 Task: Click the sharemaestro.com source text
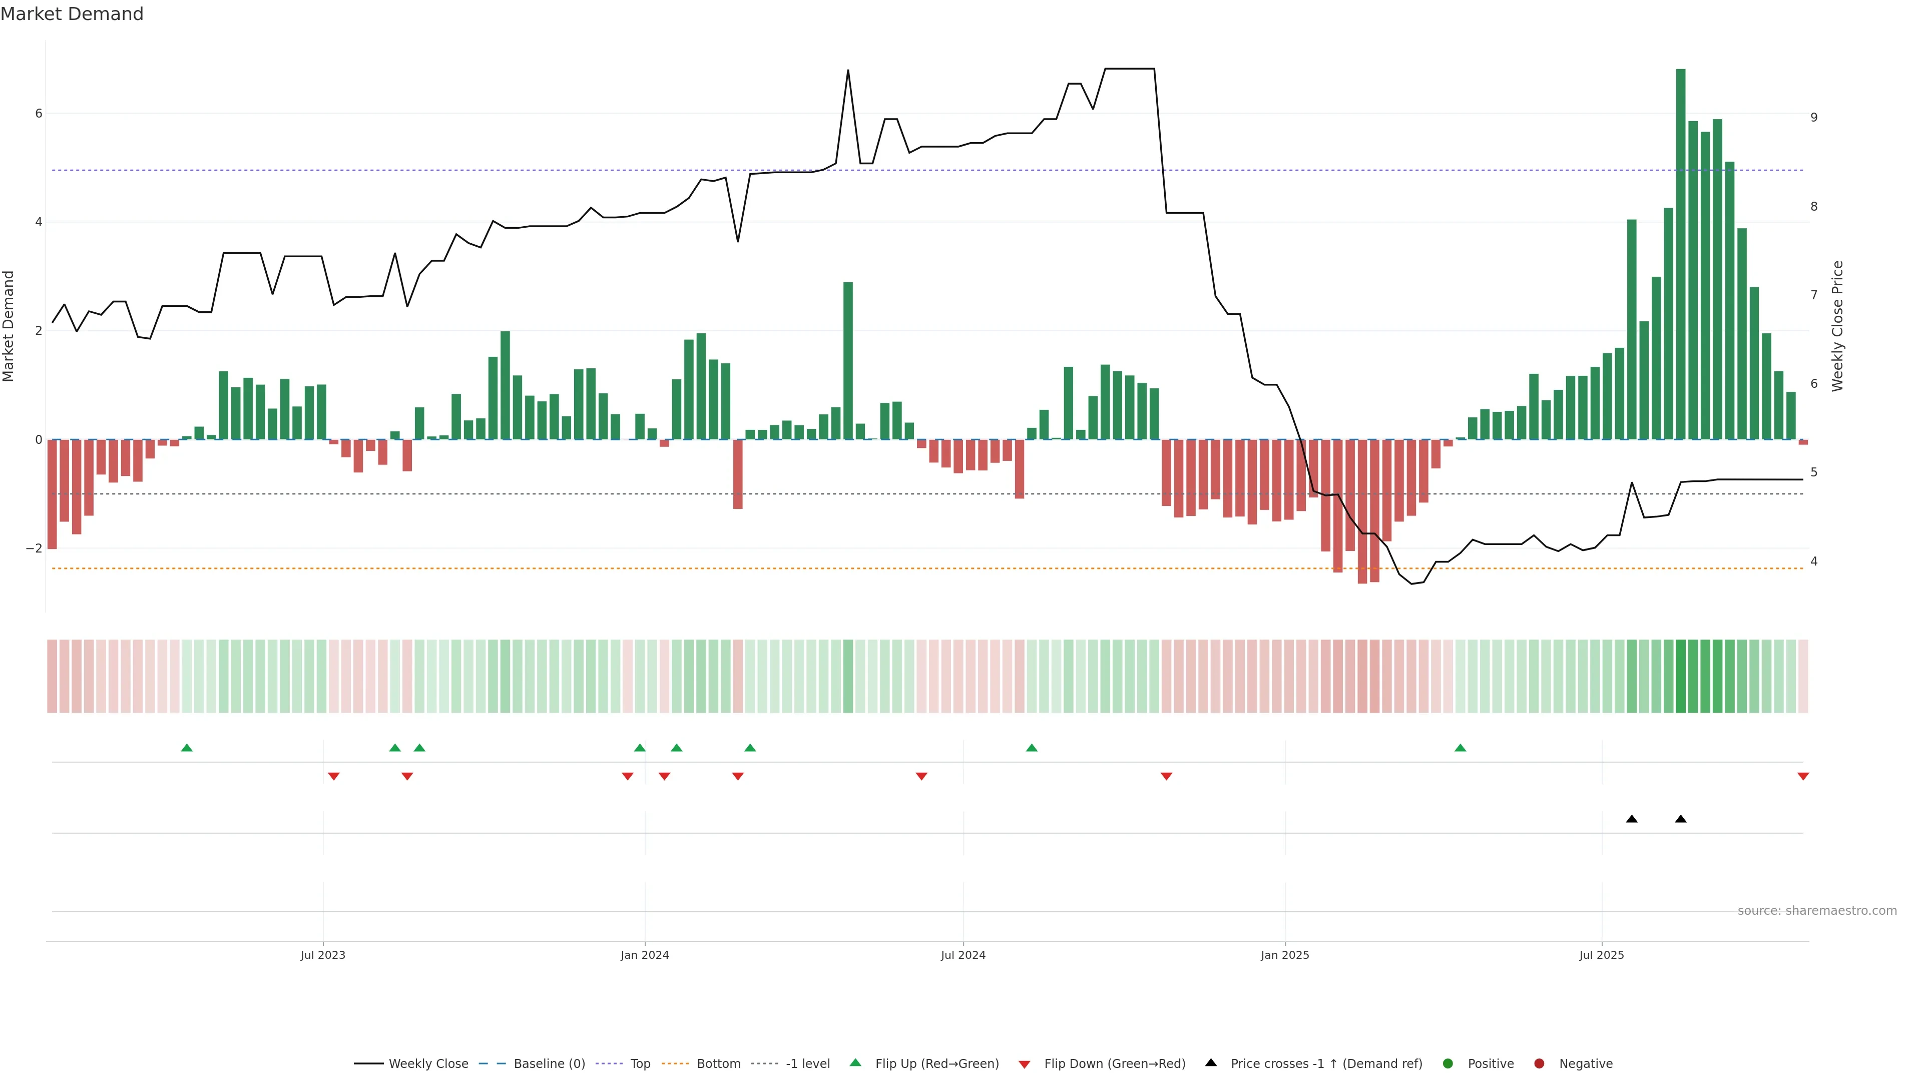[x=1817, y=910]
